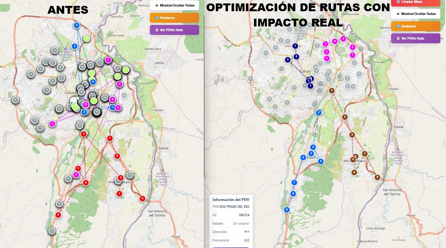
Task: Select brown marker 1 east of Cúcuta
Action: click(x=332, y=90)
